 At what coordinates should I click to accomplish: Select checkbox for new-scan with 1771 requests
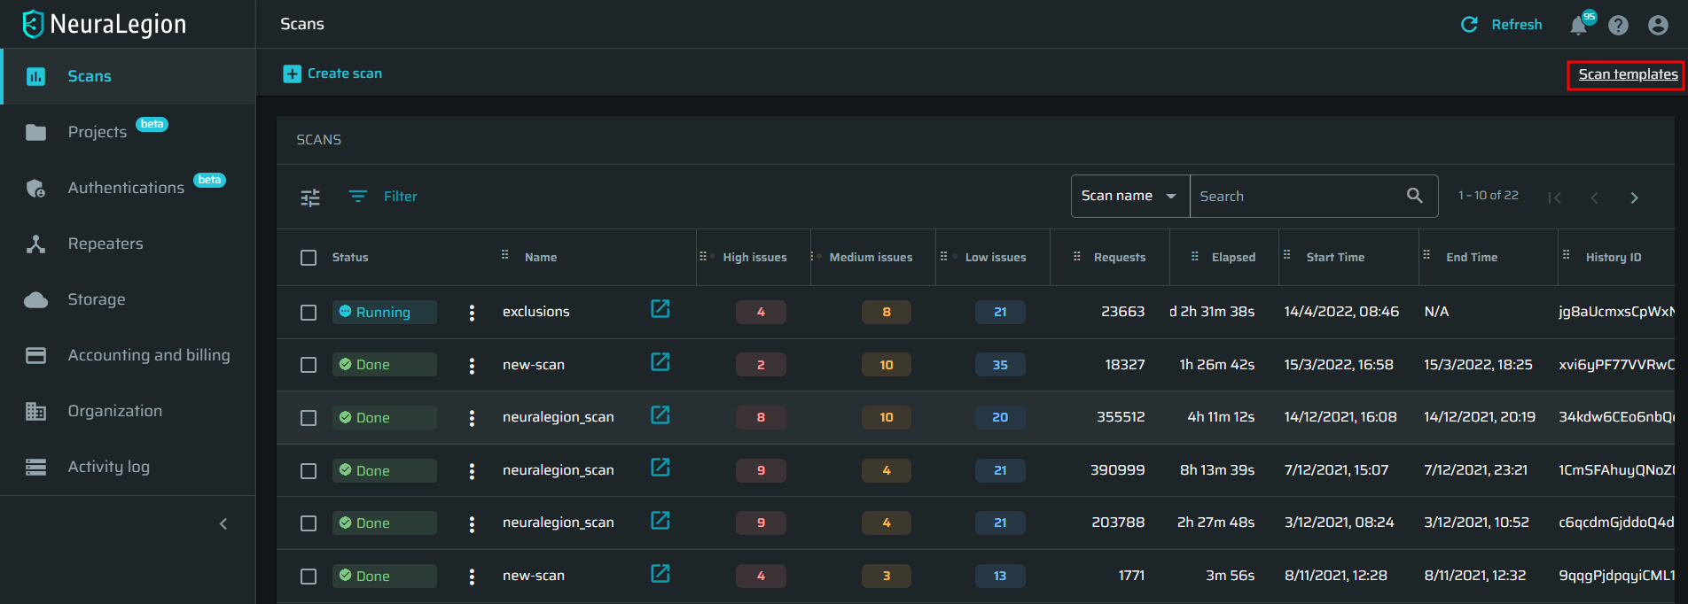tap(309, 577)
